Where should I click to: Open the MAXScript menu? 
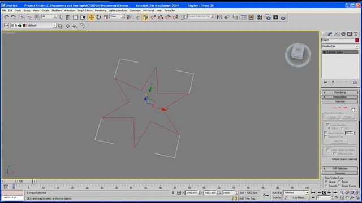point(148,10)
